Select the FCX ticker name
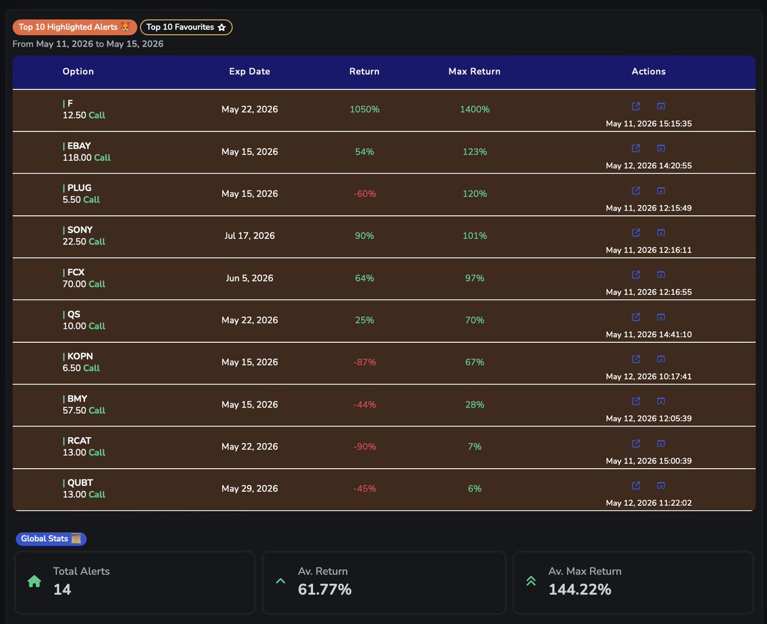Image resolution: width=767 pixels, height=624 pixels. [x=76, y=272]
